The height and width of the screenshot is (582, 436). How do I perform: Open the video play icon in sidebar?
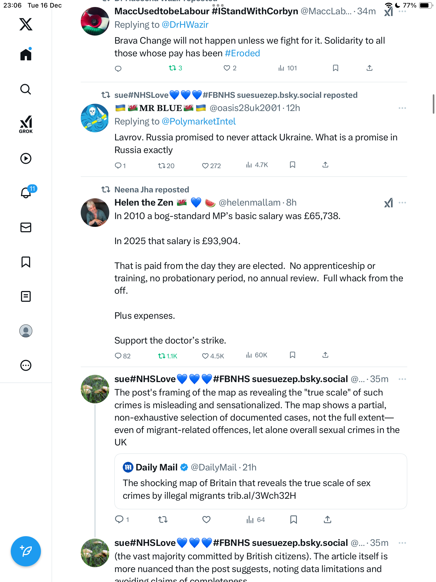pos(26,158)
